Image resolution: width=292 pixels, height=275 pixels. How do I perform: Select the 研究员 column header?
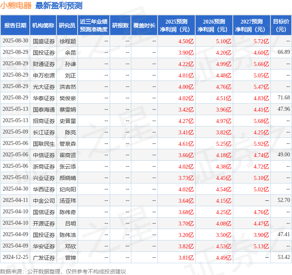[x=67, y=26]
